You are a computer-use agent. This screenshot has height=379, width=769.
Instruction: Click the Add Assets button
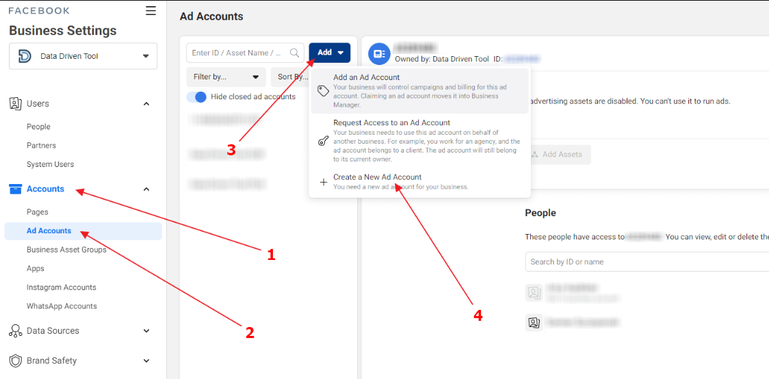tap(562, 155)
